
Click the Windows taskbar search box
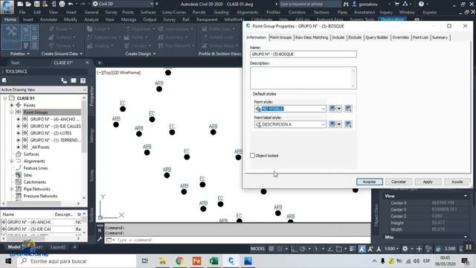[76, 261]
